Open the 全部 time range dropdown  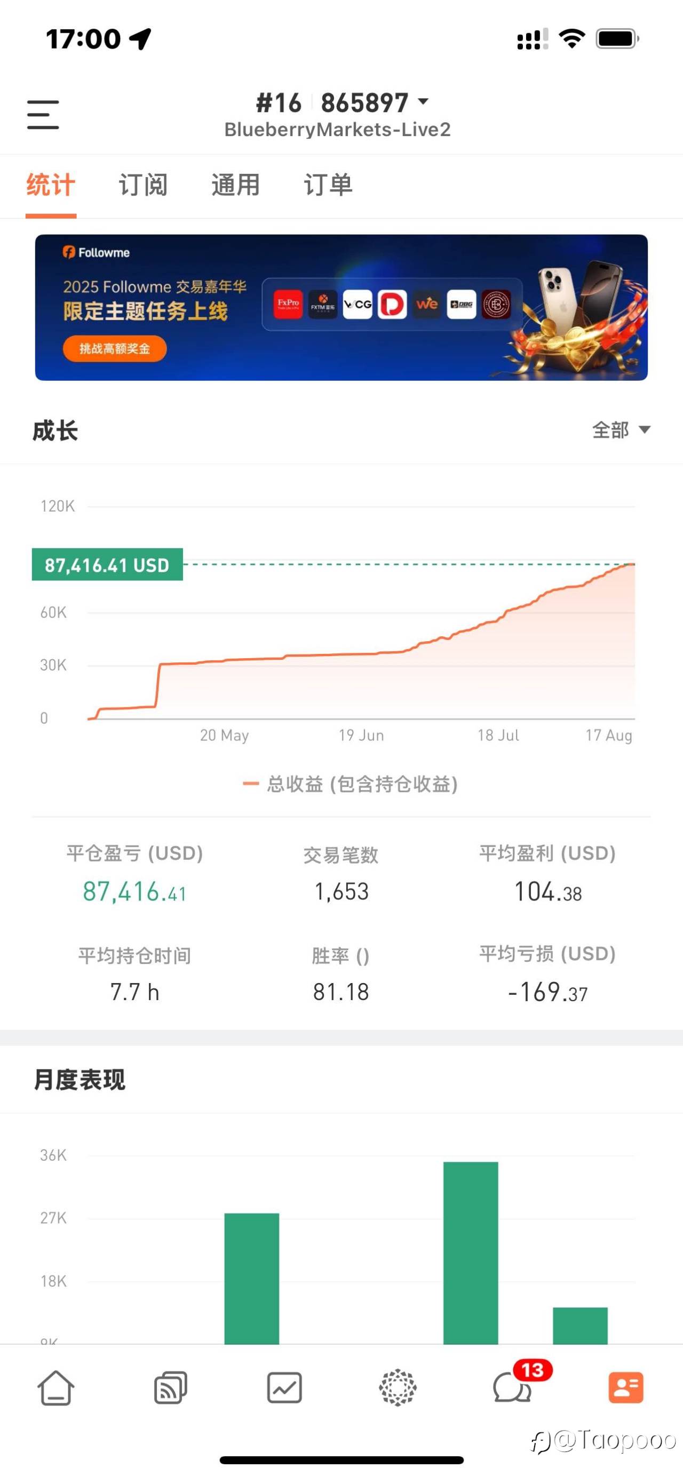(x=621, y=429)
